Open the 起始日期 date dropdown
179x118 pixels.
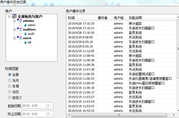pos(50,105)
